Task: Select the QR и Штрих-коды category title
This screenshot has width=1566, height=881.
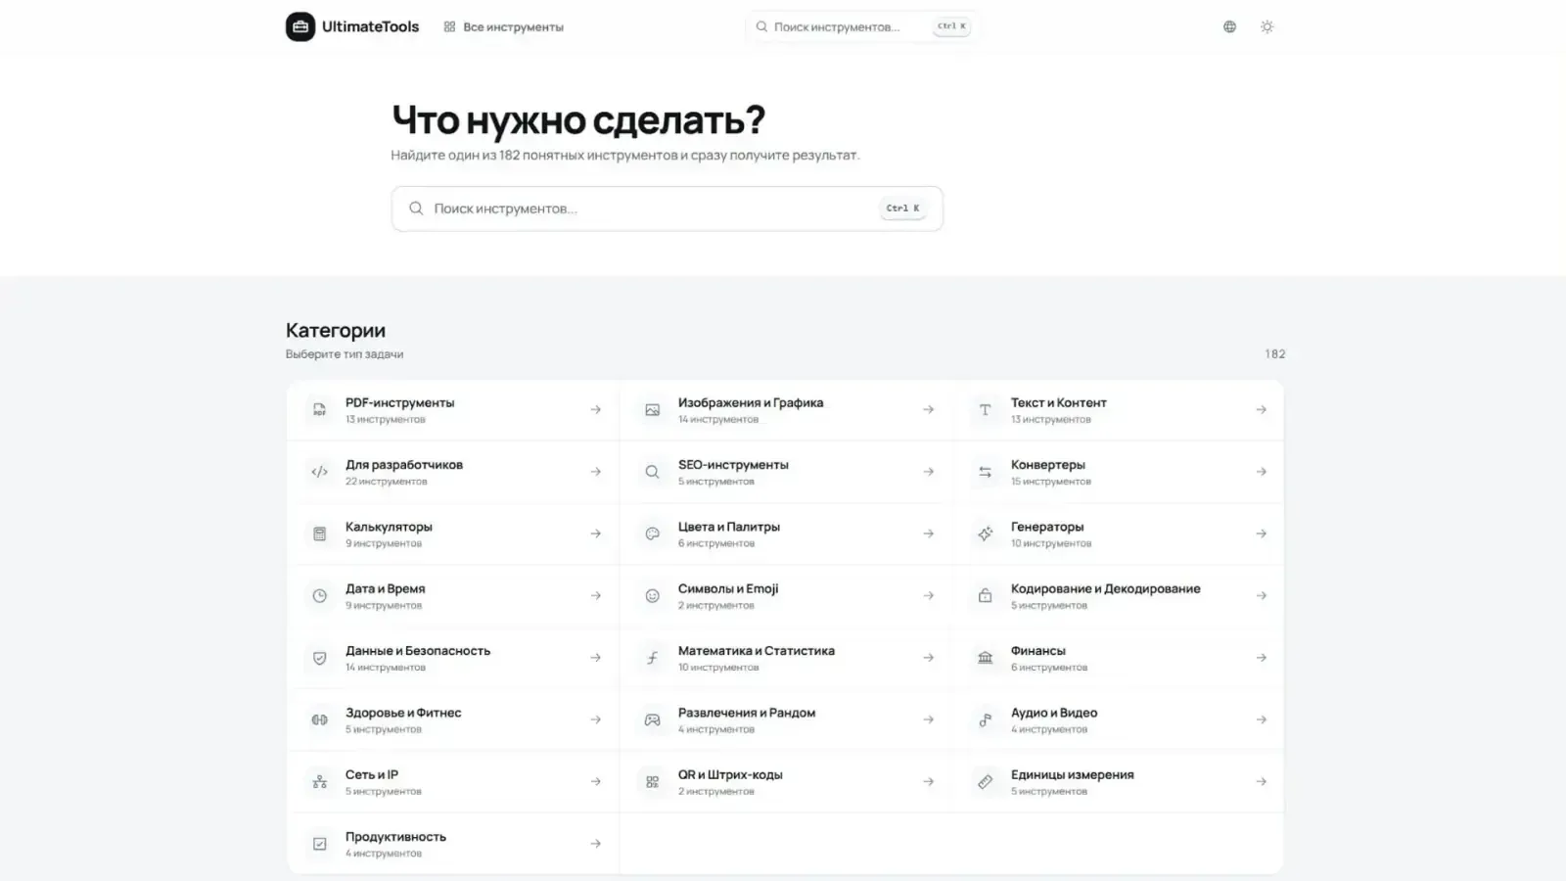Action: (729, 774)
